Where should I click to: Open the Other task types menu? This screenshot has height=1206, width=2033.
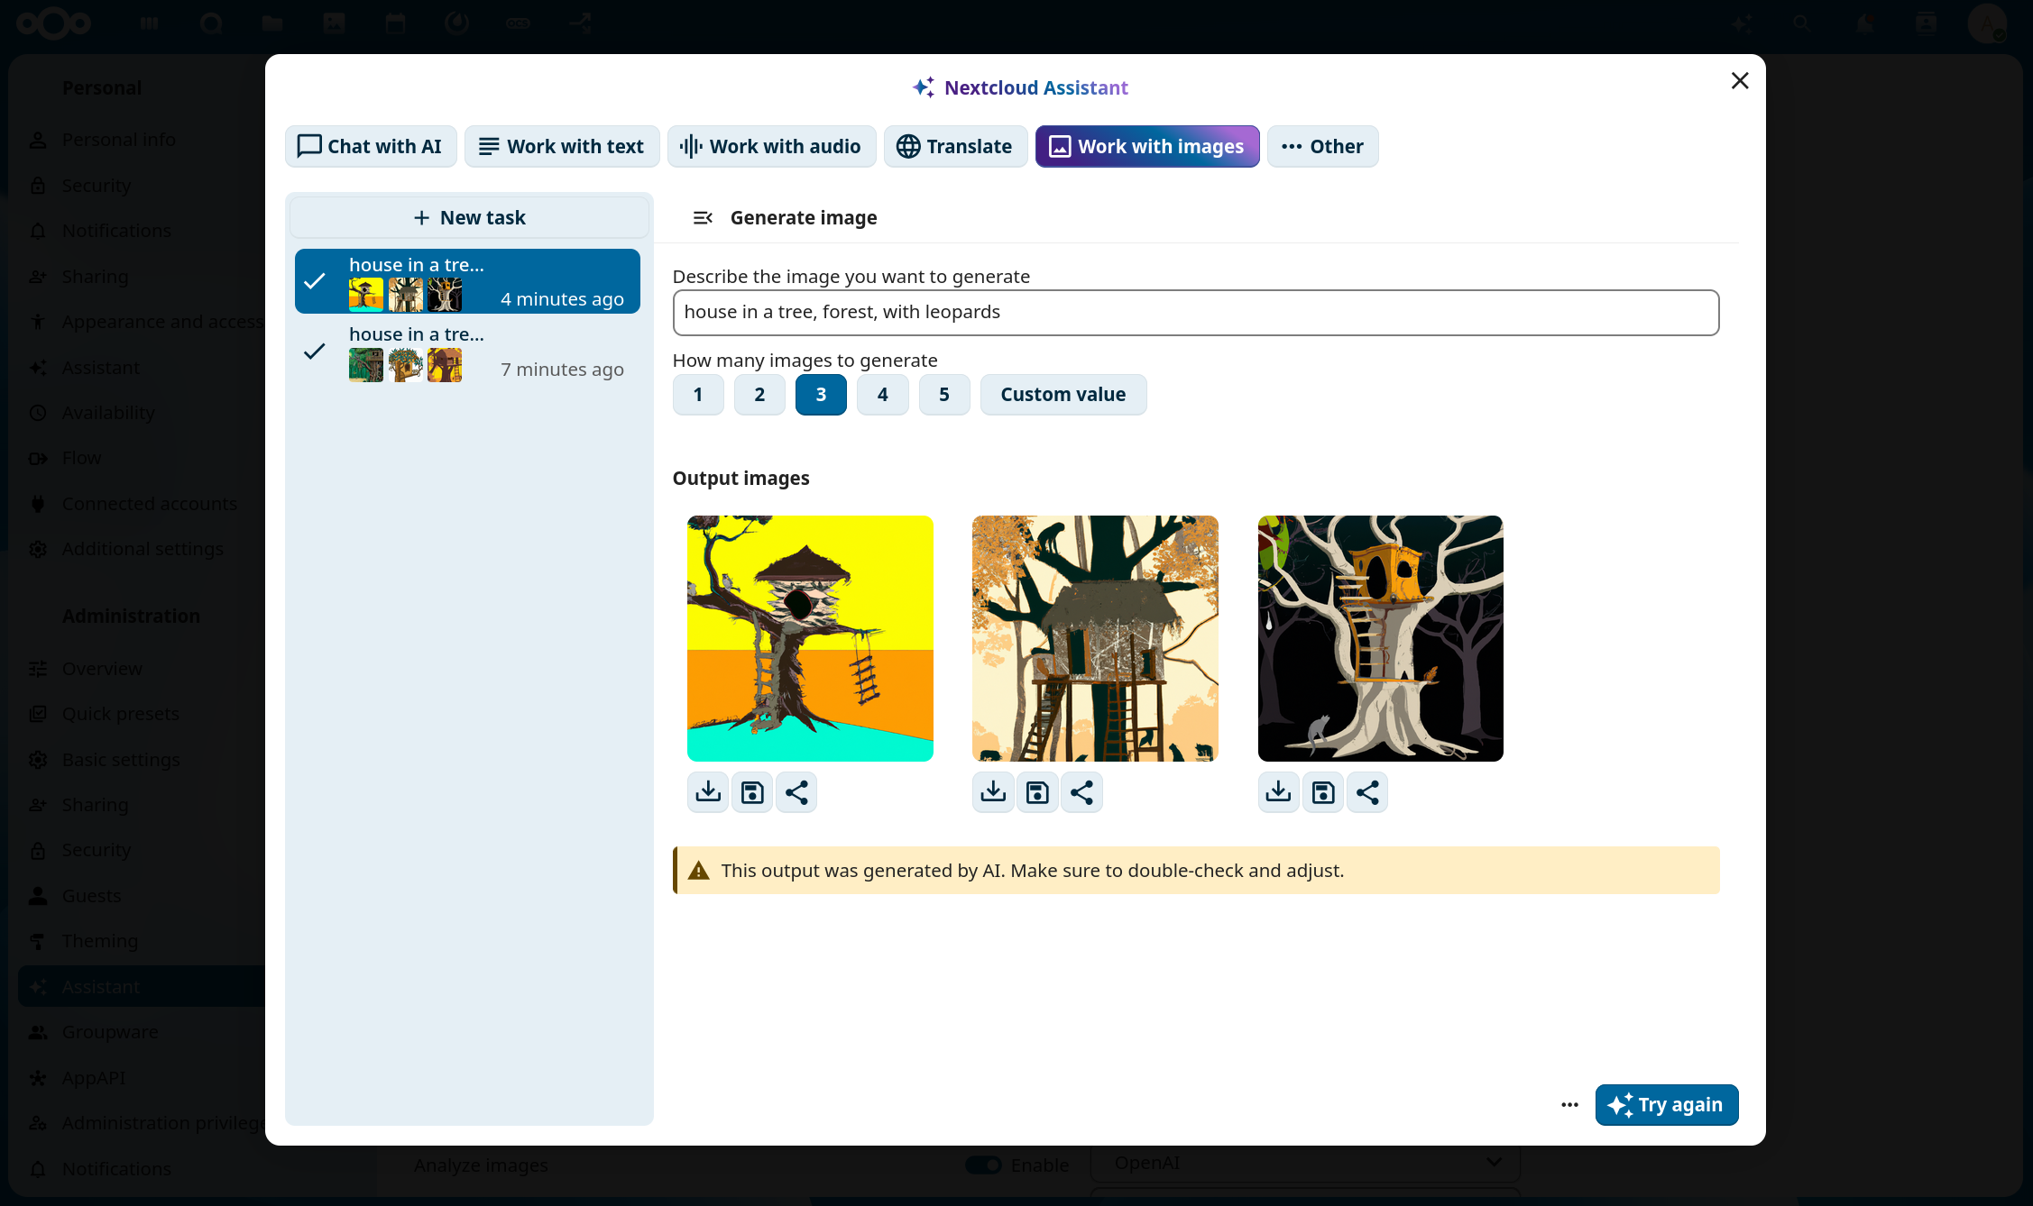(1322, 147)
